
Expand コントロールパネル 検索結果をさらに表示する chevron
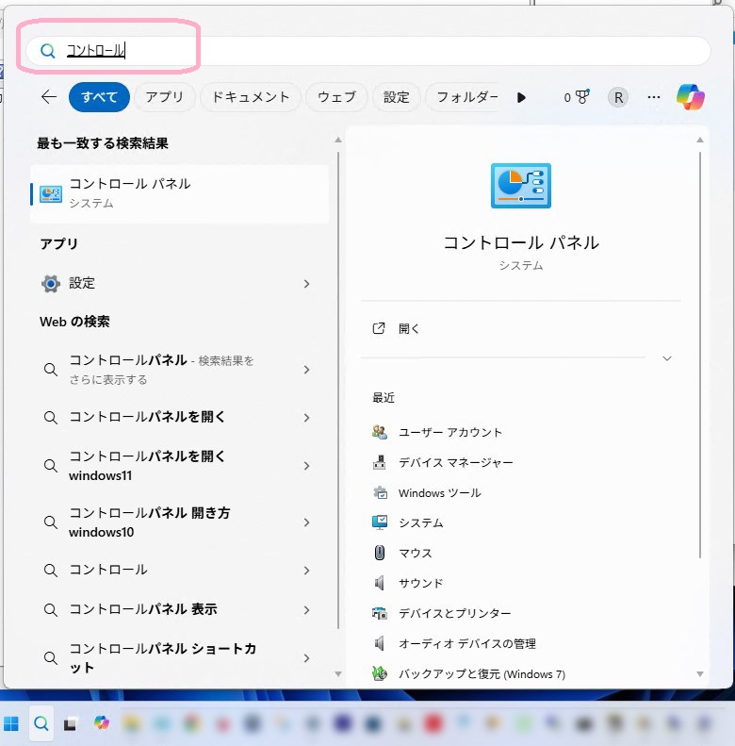tap(306, 370)
